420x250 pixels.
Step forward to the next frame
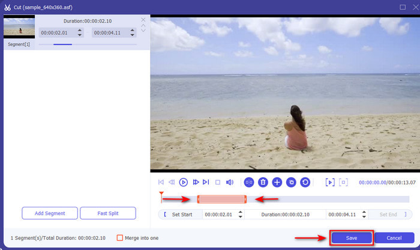tap(196, 182)
